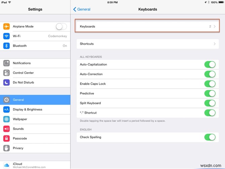Image resolution: width=225 pixels, height=169 pixels.
Task: Select General in the sidebar
Action: (x=35, y=100)
